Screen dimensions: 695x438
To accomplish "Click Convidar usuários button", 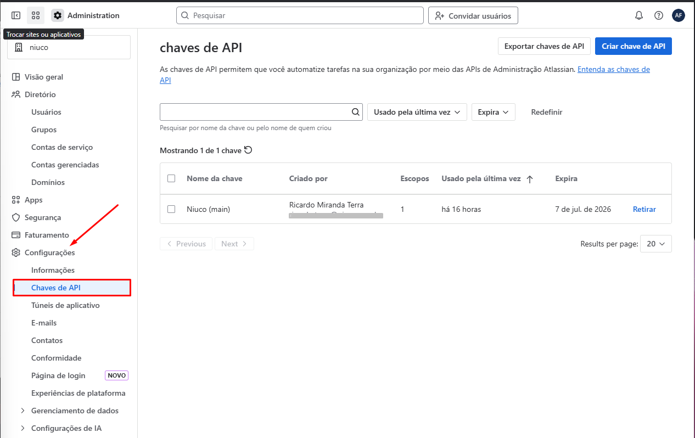I will [473, 15].
